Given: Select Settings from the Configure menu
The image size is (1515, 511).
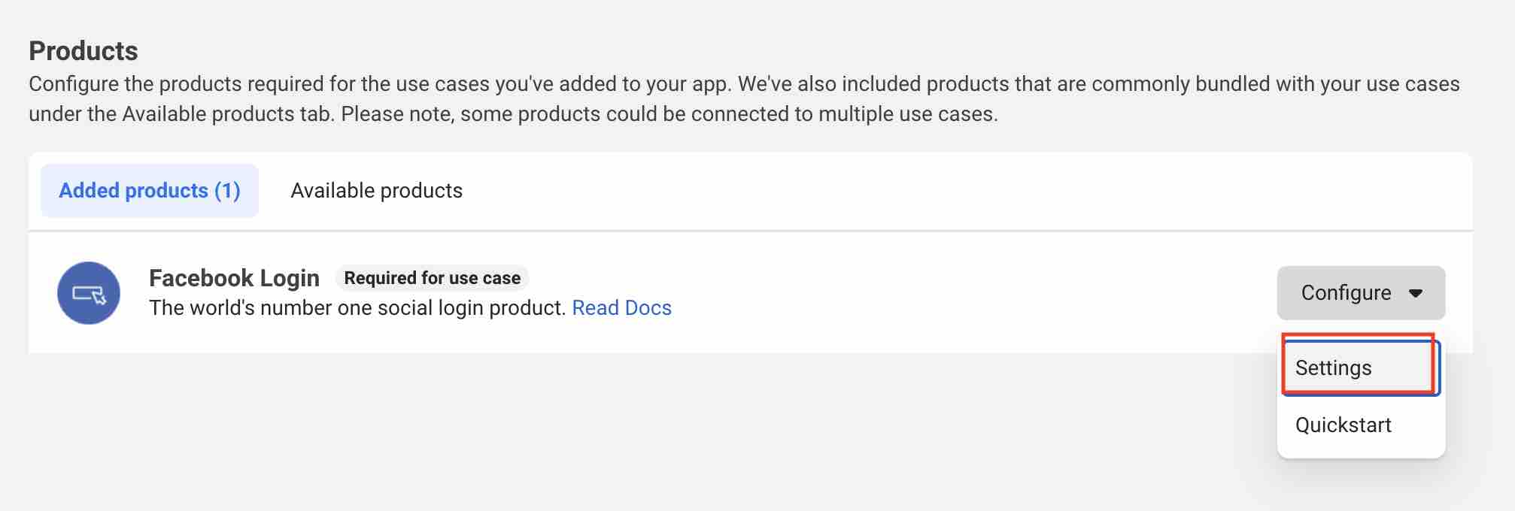Looking at the screenshot, I should [1333, 367].
